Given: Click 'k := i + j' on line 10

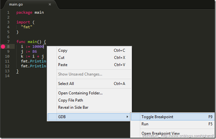Looking at the screenshot, I should [x=32, y=56].
